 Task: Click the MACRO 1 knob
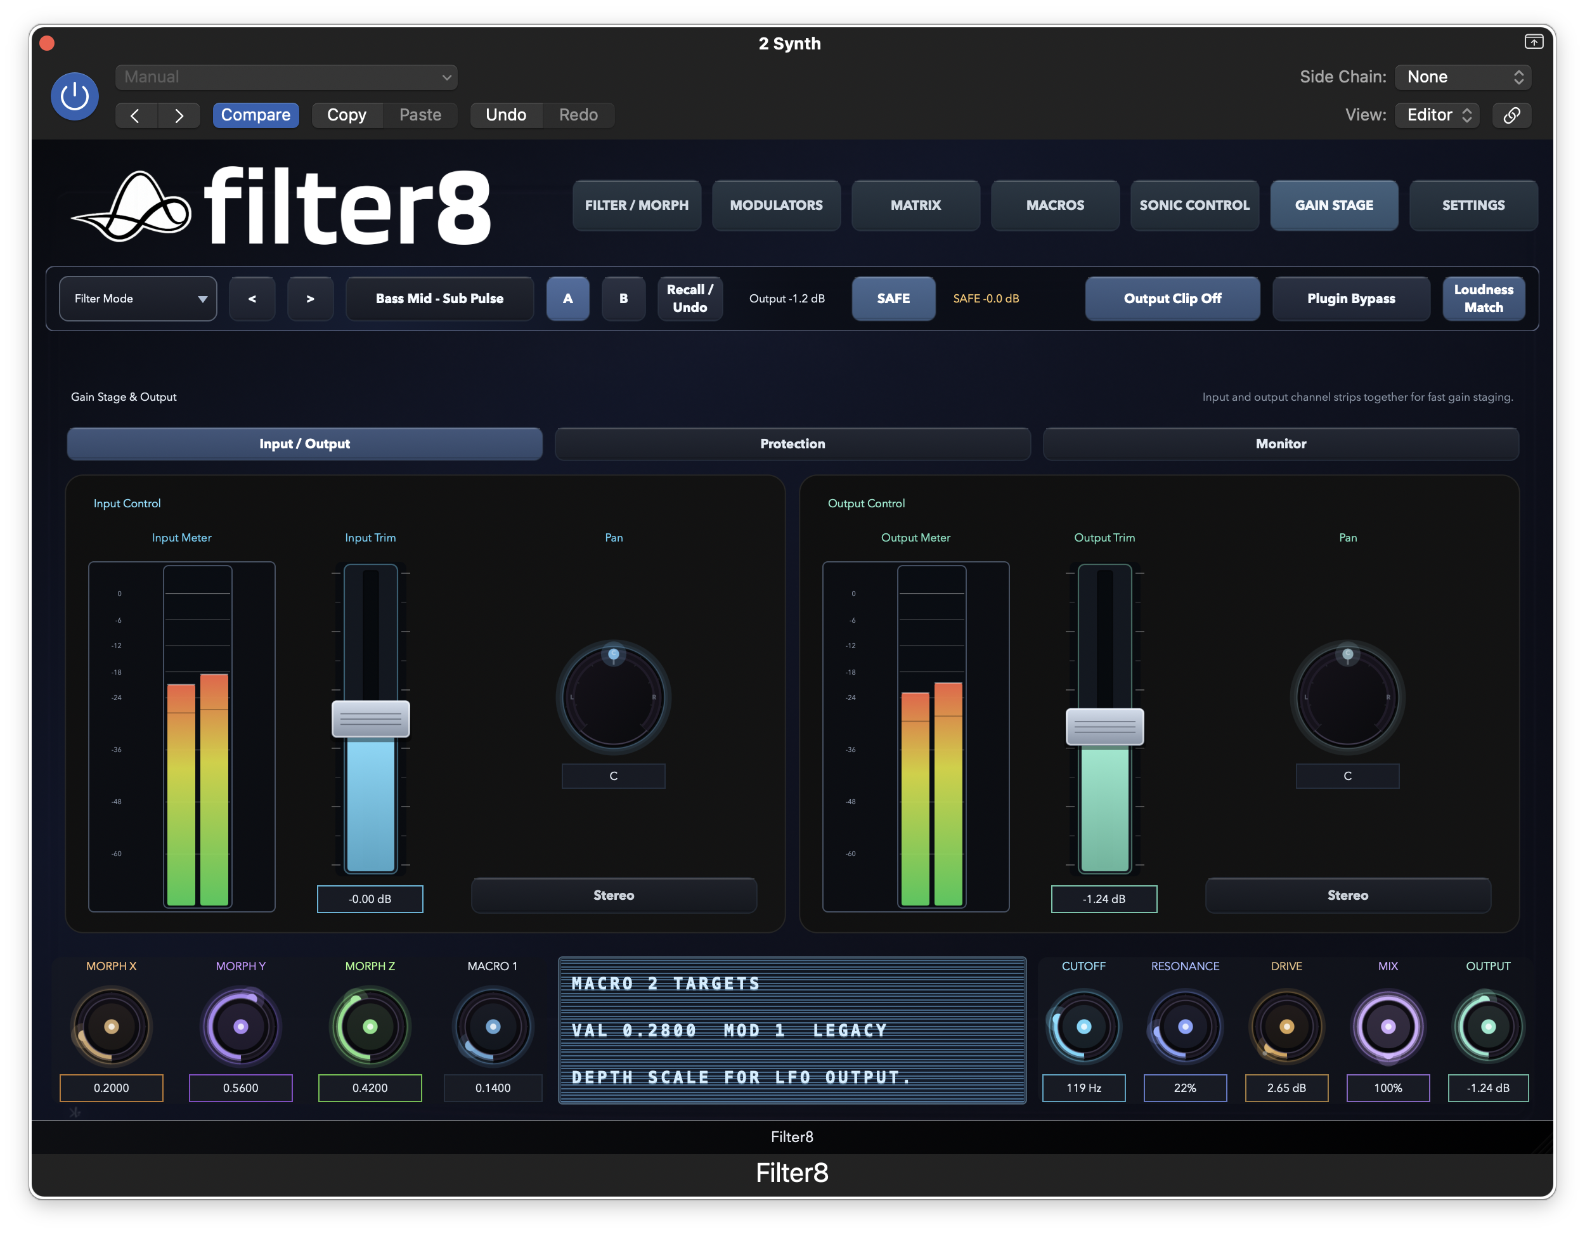(493, 1027)
